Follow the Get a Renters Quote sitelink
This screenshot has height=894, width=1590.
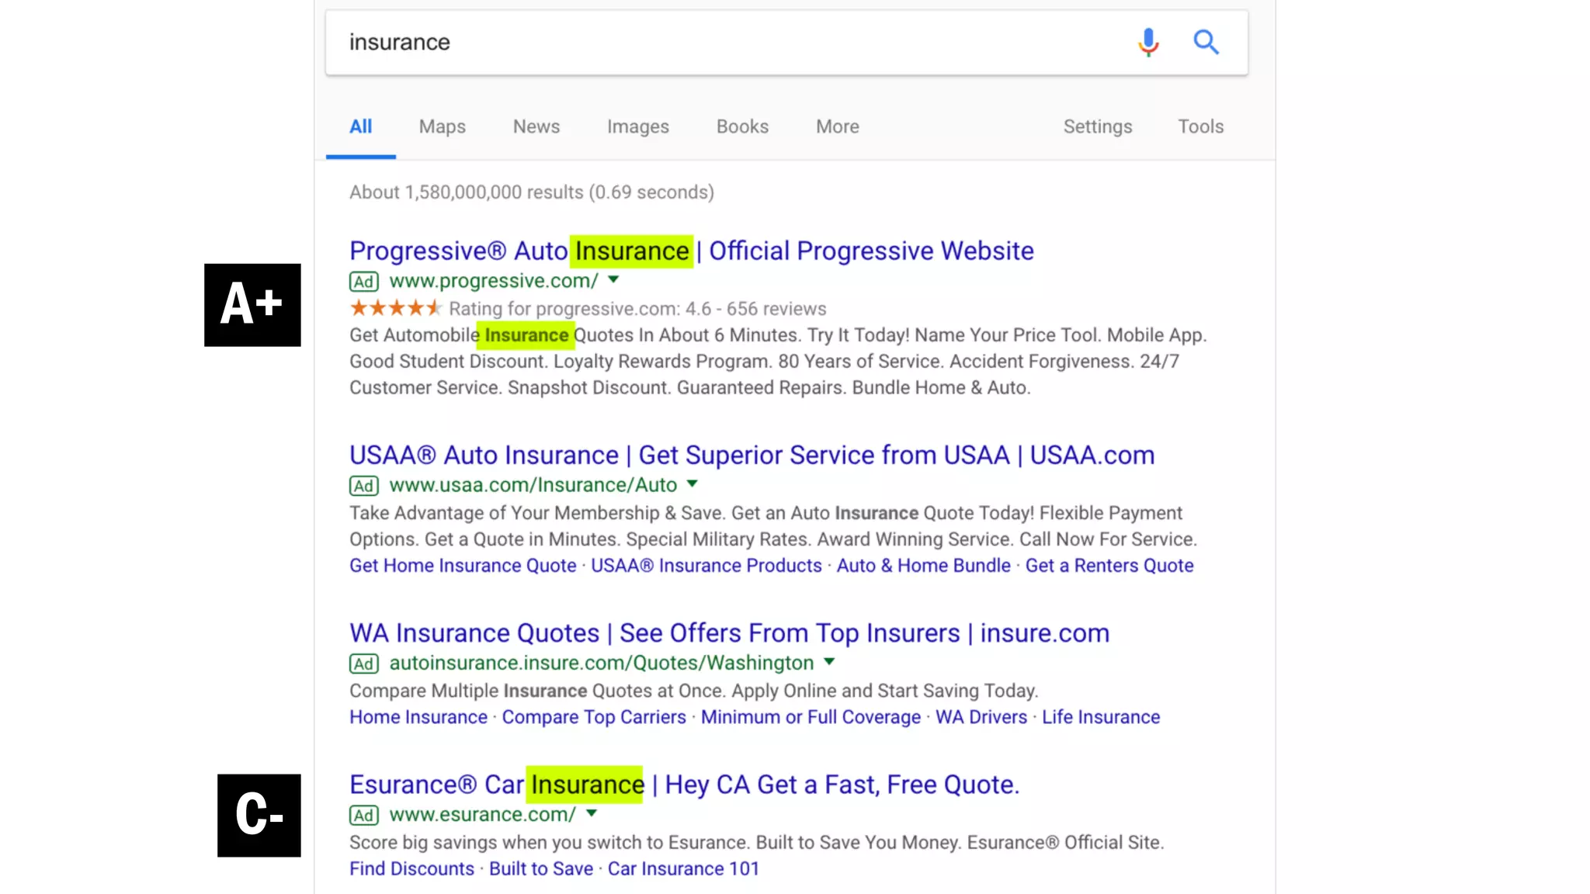tap(1109, 566)
